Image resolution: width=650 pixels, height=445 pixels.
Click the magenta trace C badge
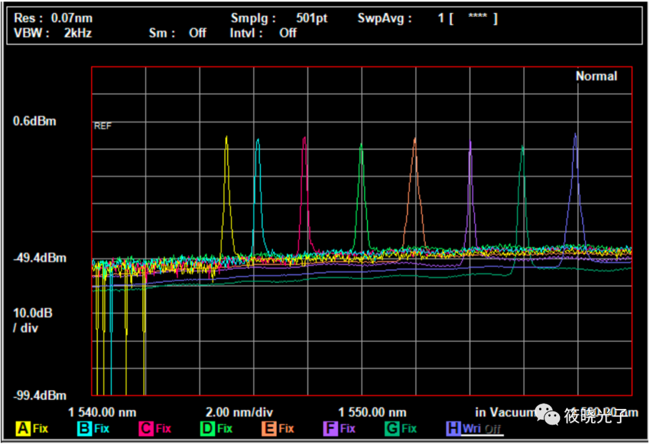tap(146, 429)
